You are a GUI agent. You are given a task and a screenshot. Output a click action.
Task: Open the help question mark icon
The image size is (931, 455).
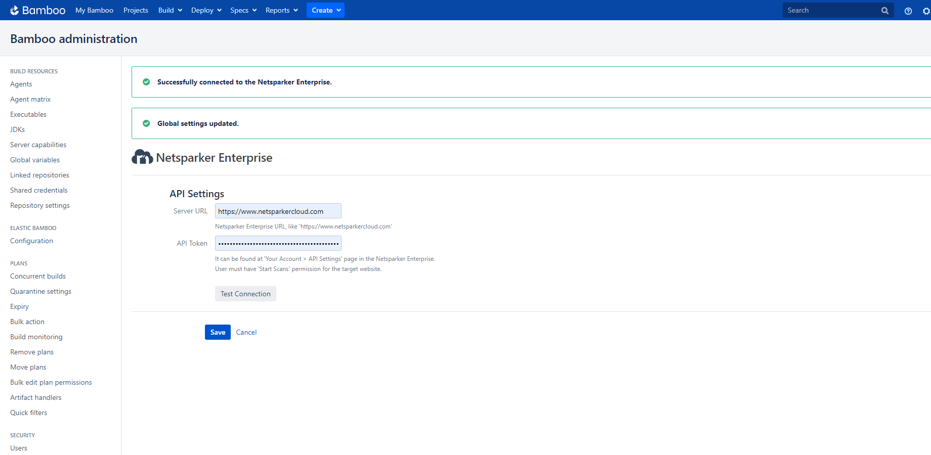[908, 11]
